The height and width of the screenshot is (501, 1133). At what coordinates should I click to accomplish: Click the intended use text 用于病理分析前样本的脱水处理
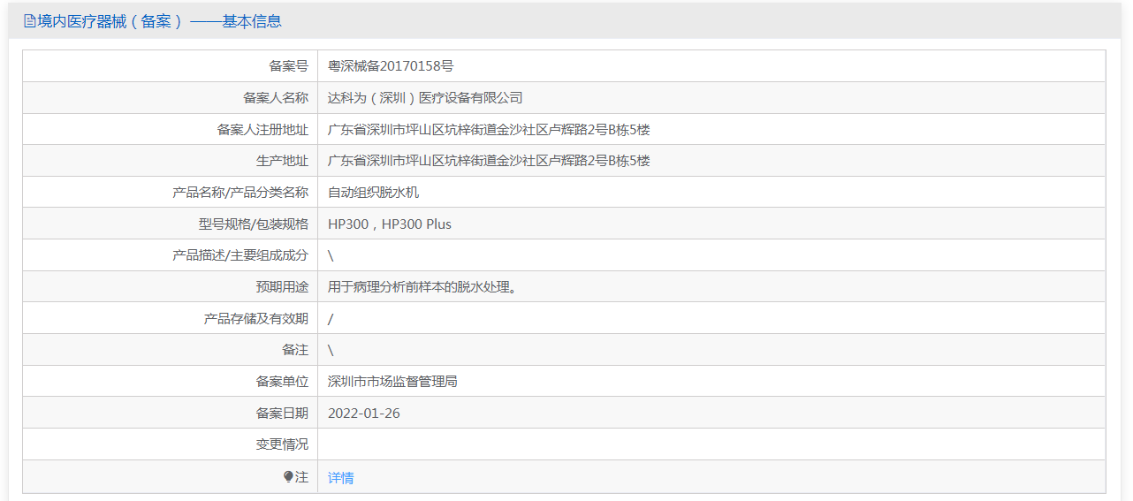(422, 287)
